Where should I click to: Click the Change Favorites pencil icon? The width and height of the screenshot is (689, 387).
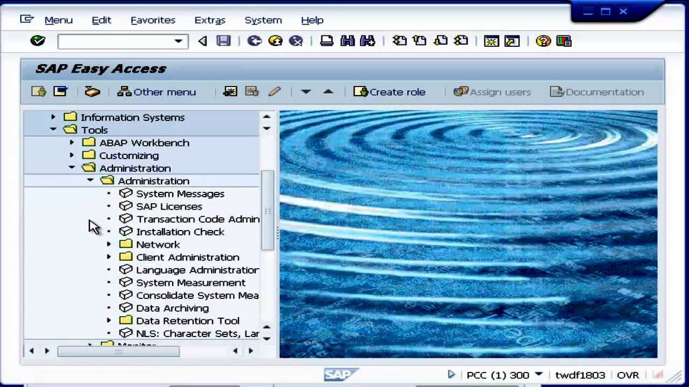[x=275, y=92]
